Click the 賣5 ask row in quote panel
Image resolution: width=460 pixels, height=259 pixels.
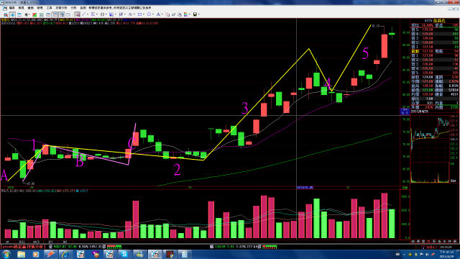(434, 29)
